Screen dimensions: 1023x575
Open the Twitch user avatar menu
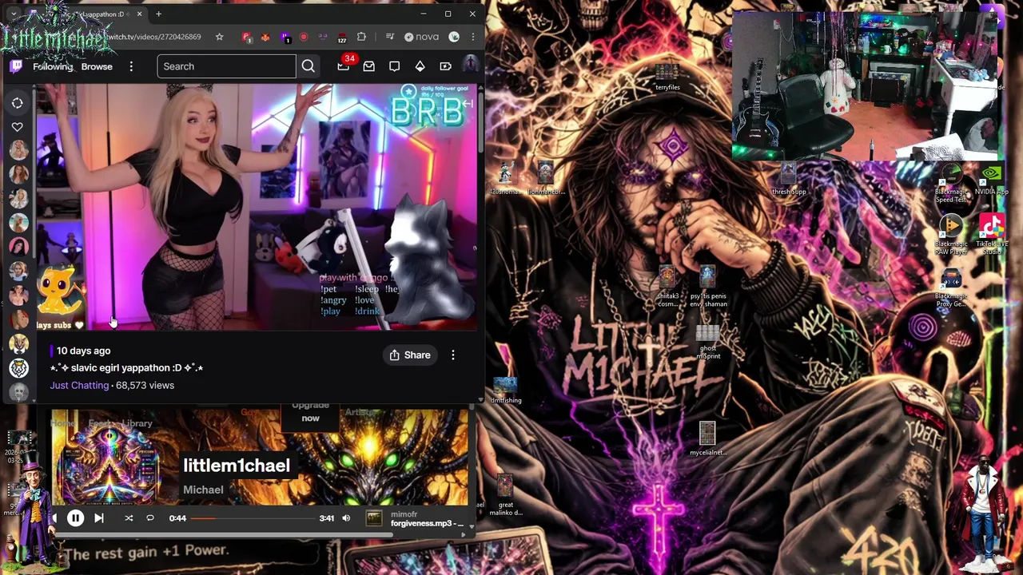(x=470, y=65)
